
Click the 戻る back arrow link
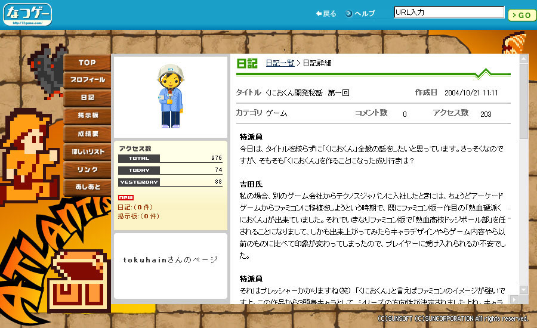pos(326,14)
